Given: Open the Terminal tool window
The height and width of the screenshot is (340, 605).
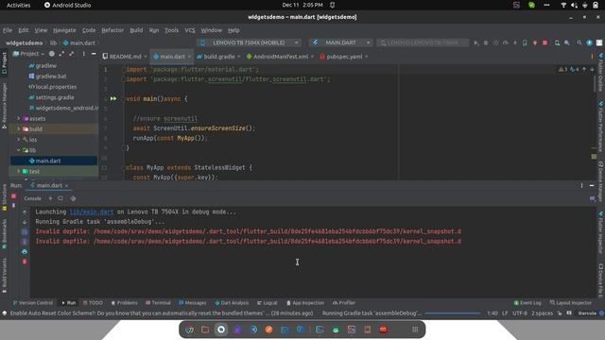Looking at the screenshot, I should tap(158, 302).
